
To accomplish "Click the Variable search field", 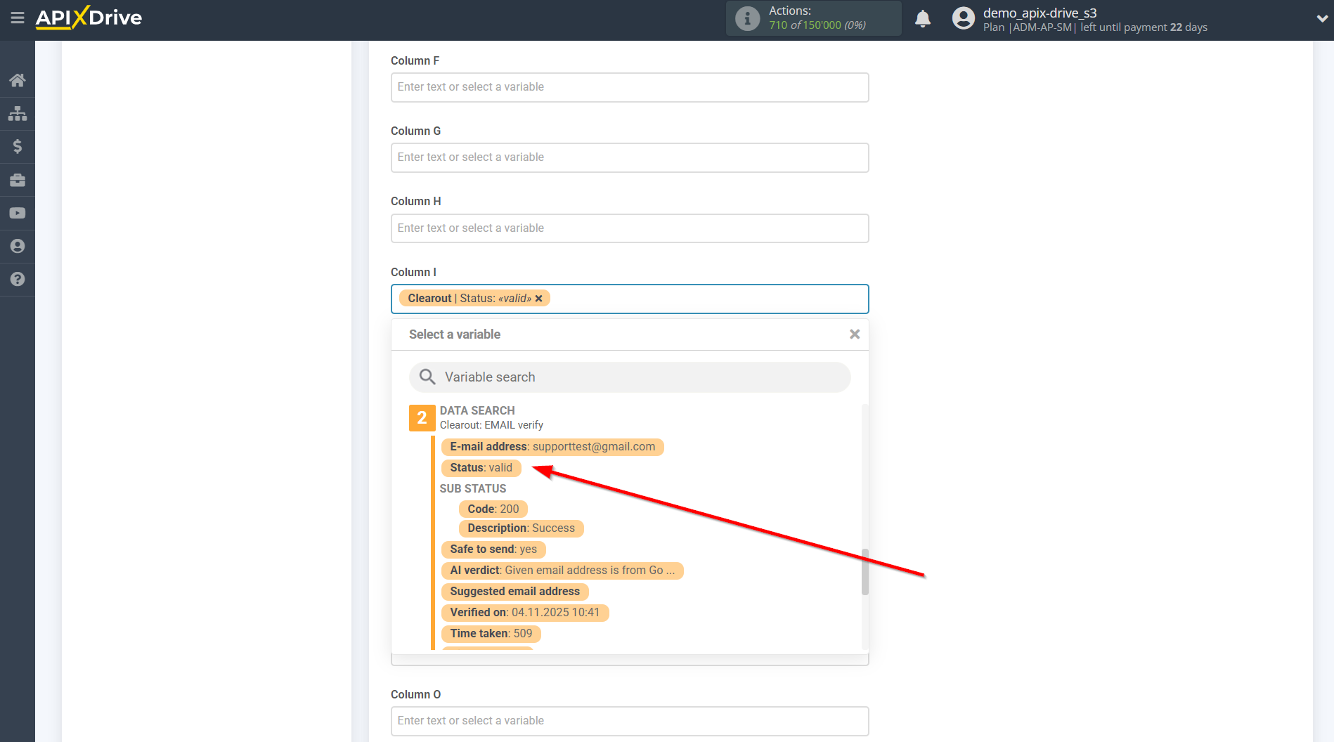I will tap(629, 377).
